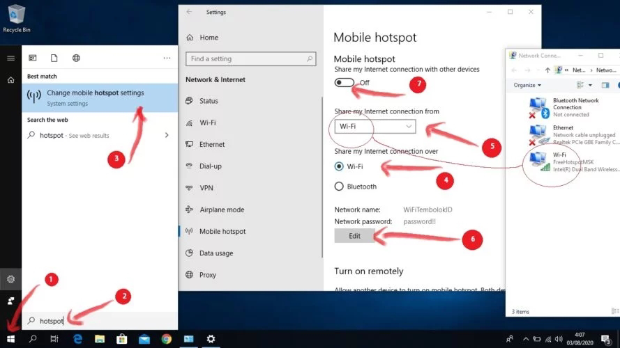Image resolution: width=620 pixels, height=348 pixels.
Task: Launch Microsoft Edge from the taskbar
Action: point(77,339)
